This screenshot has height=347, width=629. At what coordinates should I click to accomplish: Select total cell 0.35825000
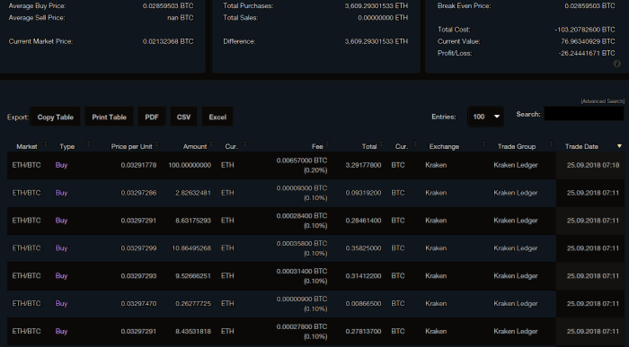[363, 247]
